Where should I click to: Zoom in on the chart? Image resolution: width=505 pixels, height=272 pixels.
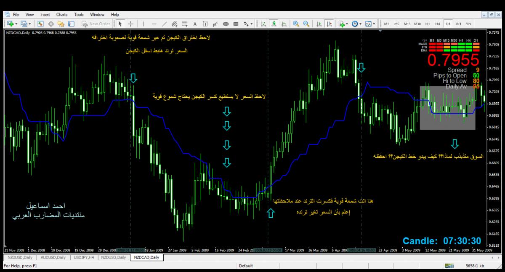296,24
